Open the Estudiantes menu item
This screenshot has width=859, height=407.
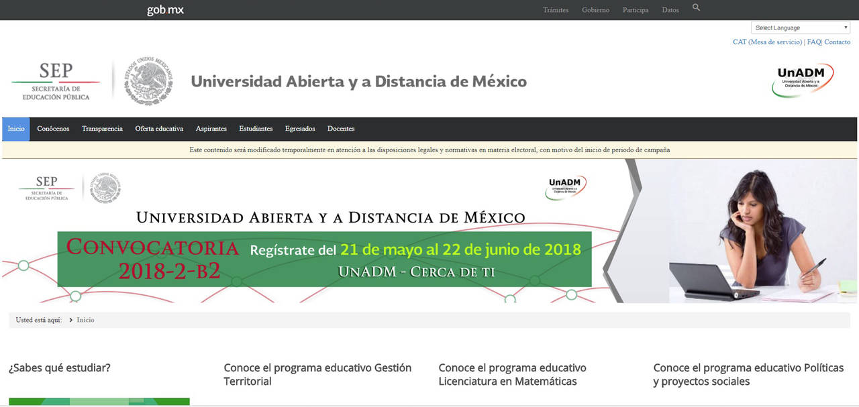256,129
